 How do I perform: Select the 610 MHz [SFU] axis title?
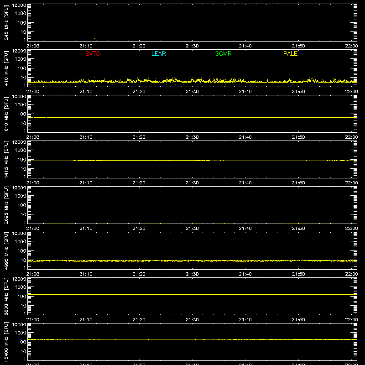click(x=6, y=114)
